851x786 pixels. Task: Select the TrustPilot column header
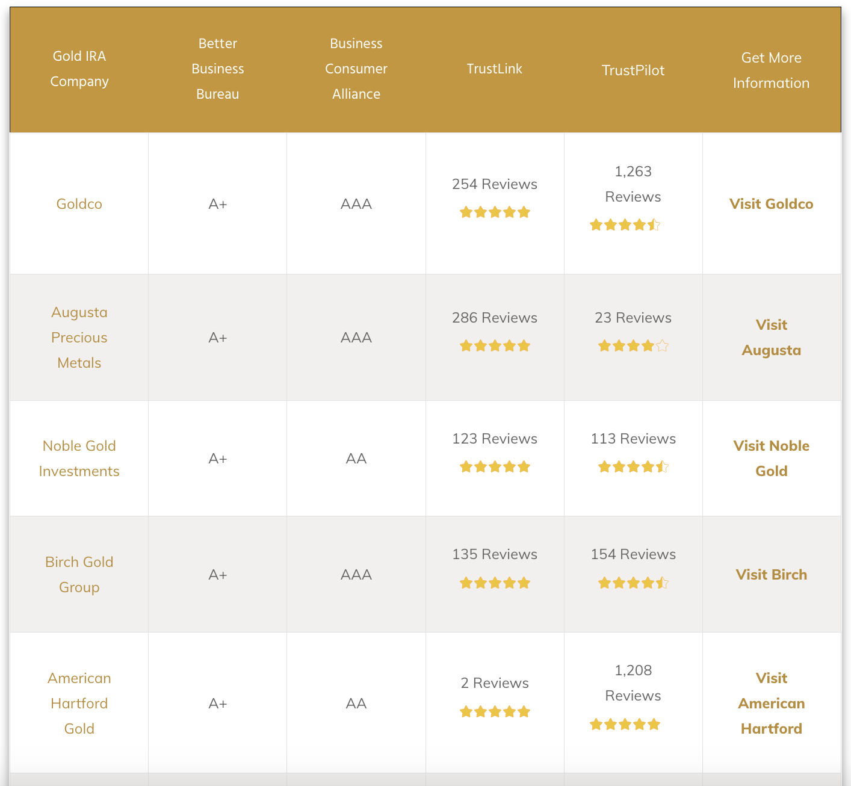coord(633,70)
